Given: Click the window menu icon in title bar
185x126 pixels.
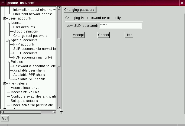Looking at the screenshot, I should [3, 3].
